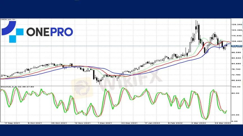Screen dimensions: 243x136
Task: Click the 120.390 price axis label
Action: (x=237, y=30)
